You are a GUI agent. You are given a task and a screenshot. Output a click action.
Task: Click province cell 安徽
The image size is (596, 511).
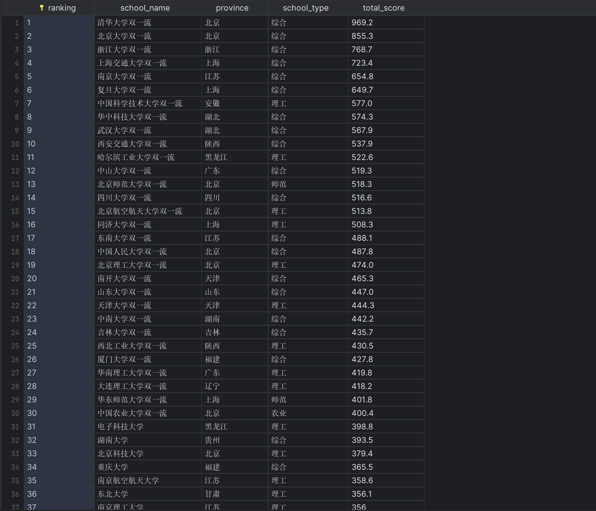(235, 103)
